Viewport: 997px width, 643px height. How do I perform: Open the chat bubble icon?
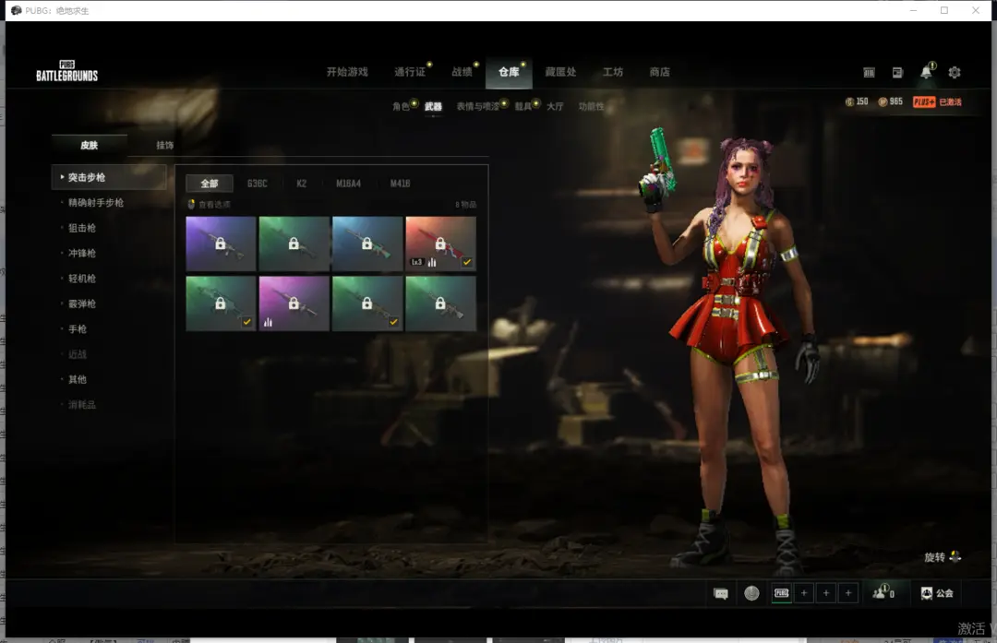721,593
